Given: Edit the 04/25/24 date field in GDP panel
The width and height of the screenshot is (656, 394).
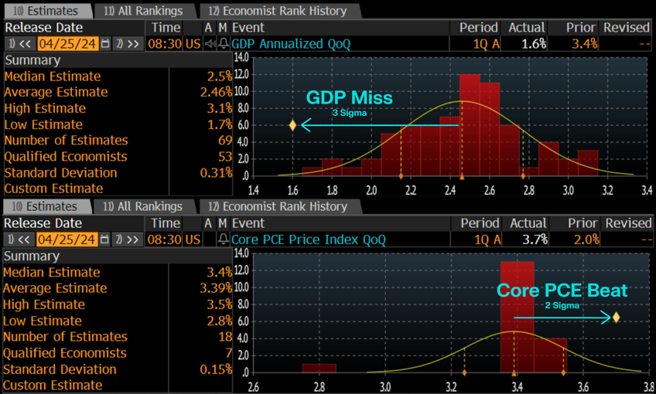Looking at the screenshot, I should pos(68,43).
